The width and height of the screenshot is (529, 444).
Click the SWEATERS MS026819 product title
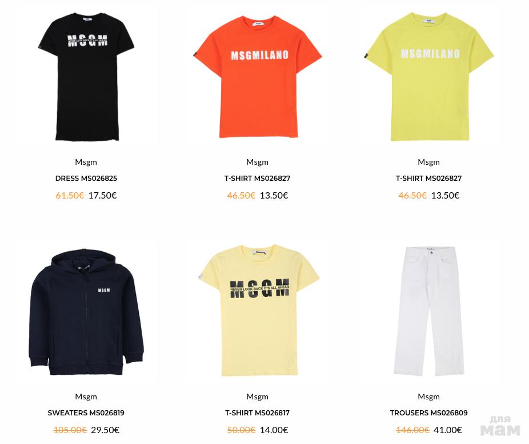click(x=86, y=413)
